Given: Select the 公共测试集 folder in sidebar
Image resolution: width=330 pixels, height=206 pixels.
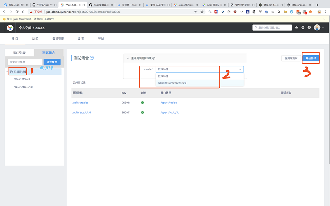Looking at the screenshot, I should pos(19,72).
